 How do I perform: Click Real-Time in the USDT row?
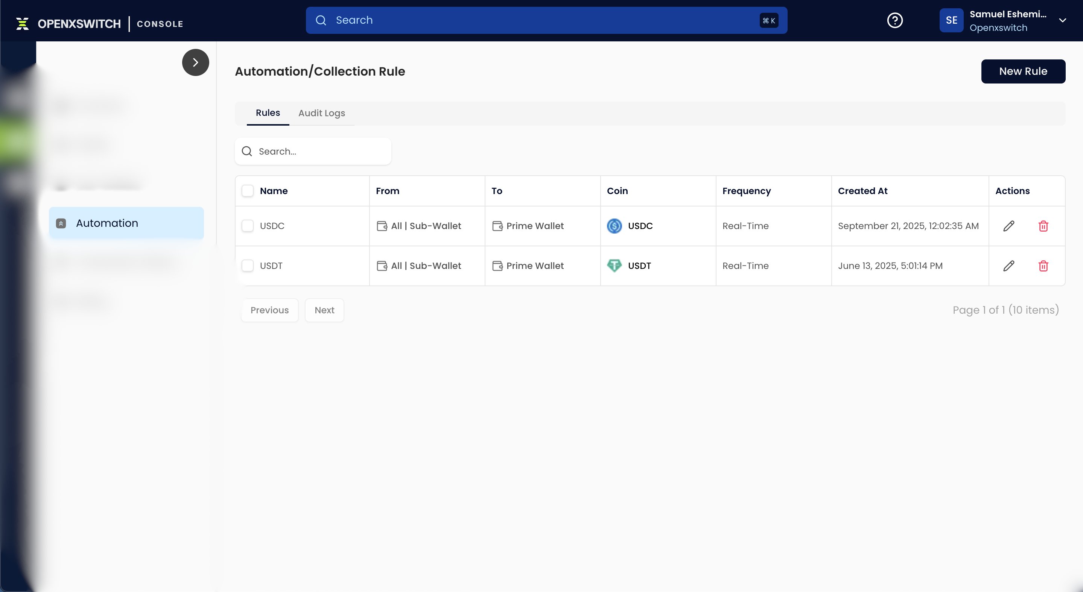745,266
